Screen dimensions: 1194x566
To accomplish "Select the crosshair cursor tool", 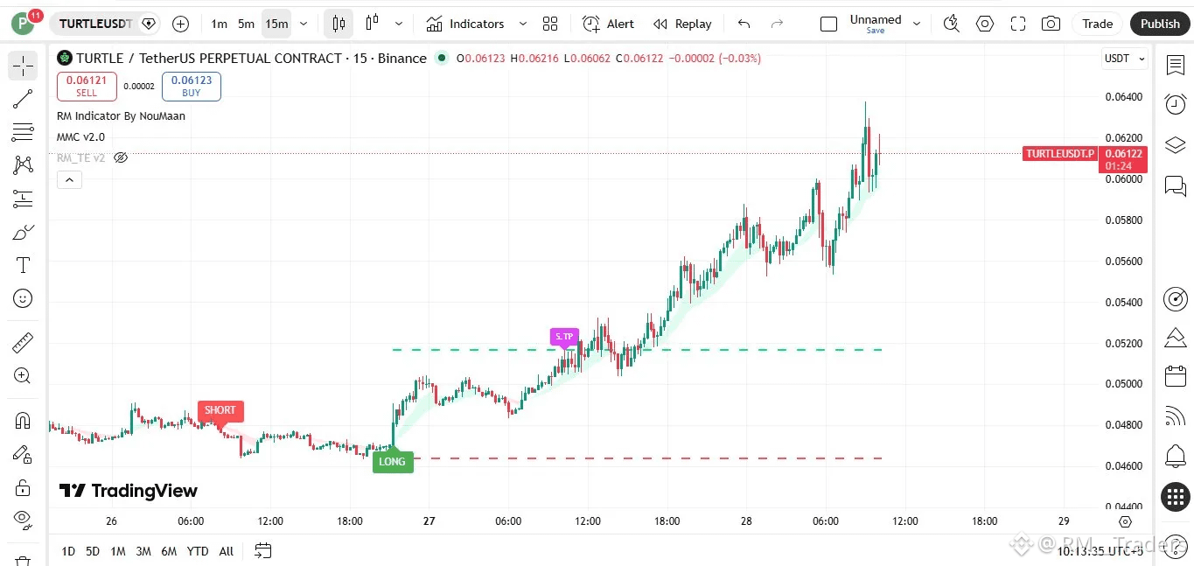I will [23, 66].
